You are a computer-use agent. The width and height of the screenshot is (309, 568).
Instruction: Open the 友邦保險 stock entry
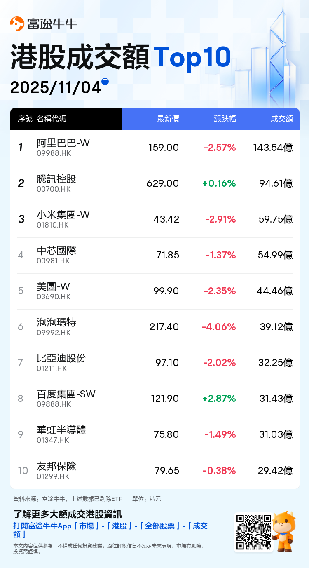coord(56,466)
